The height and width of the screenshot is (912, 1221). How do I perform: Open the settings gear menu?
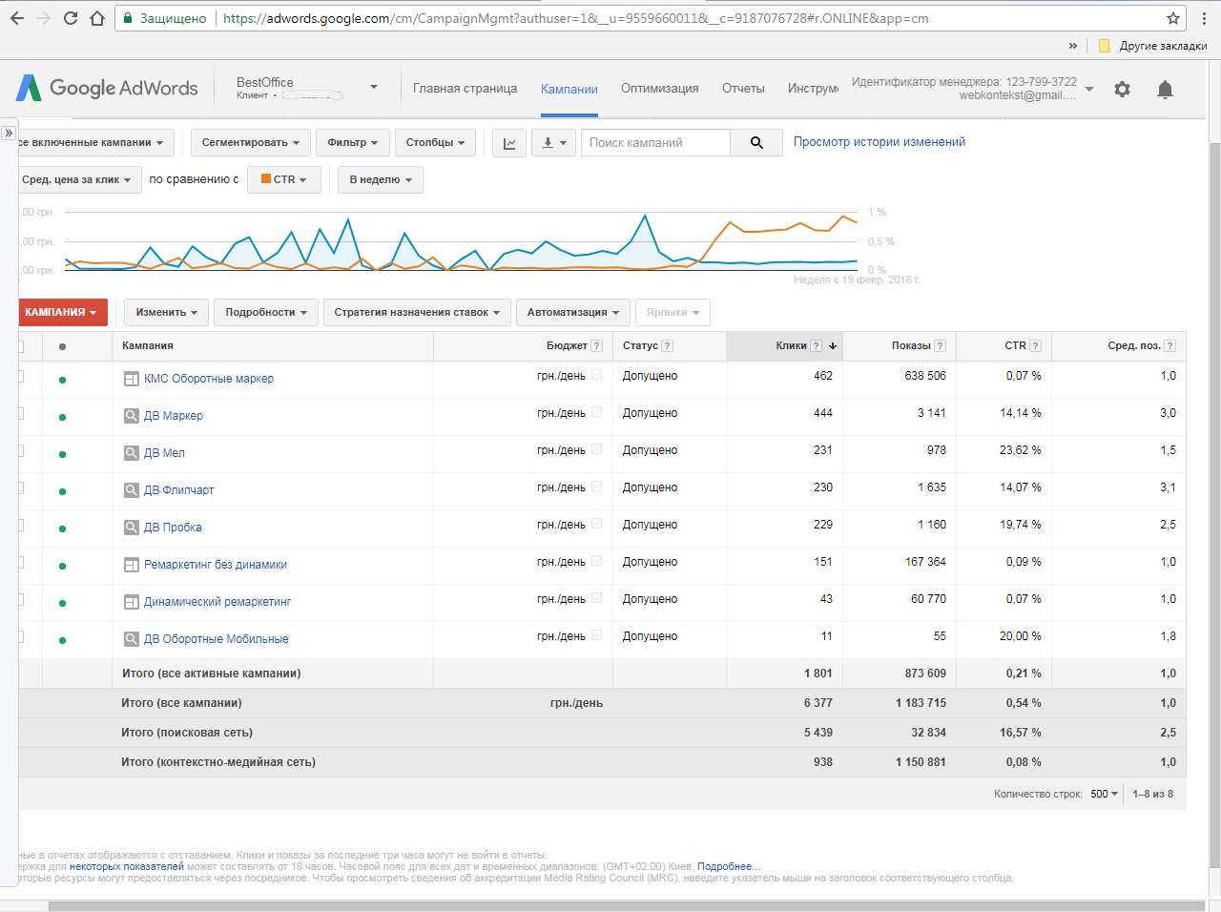click(x=1122, y=89)
